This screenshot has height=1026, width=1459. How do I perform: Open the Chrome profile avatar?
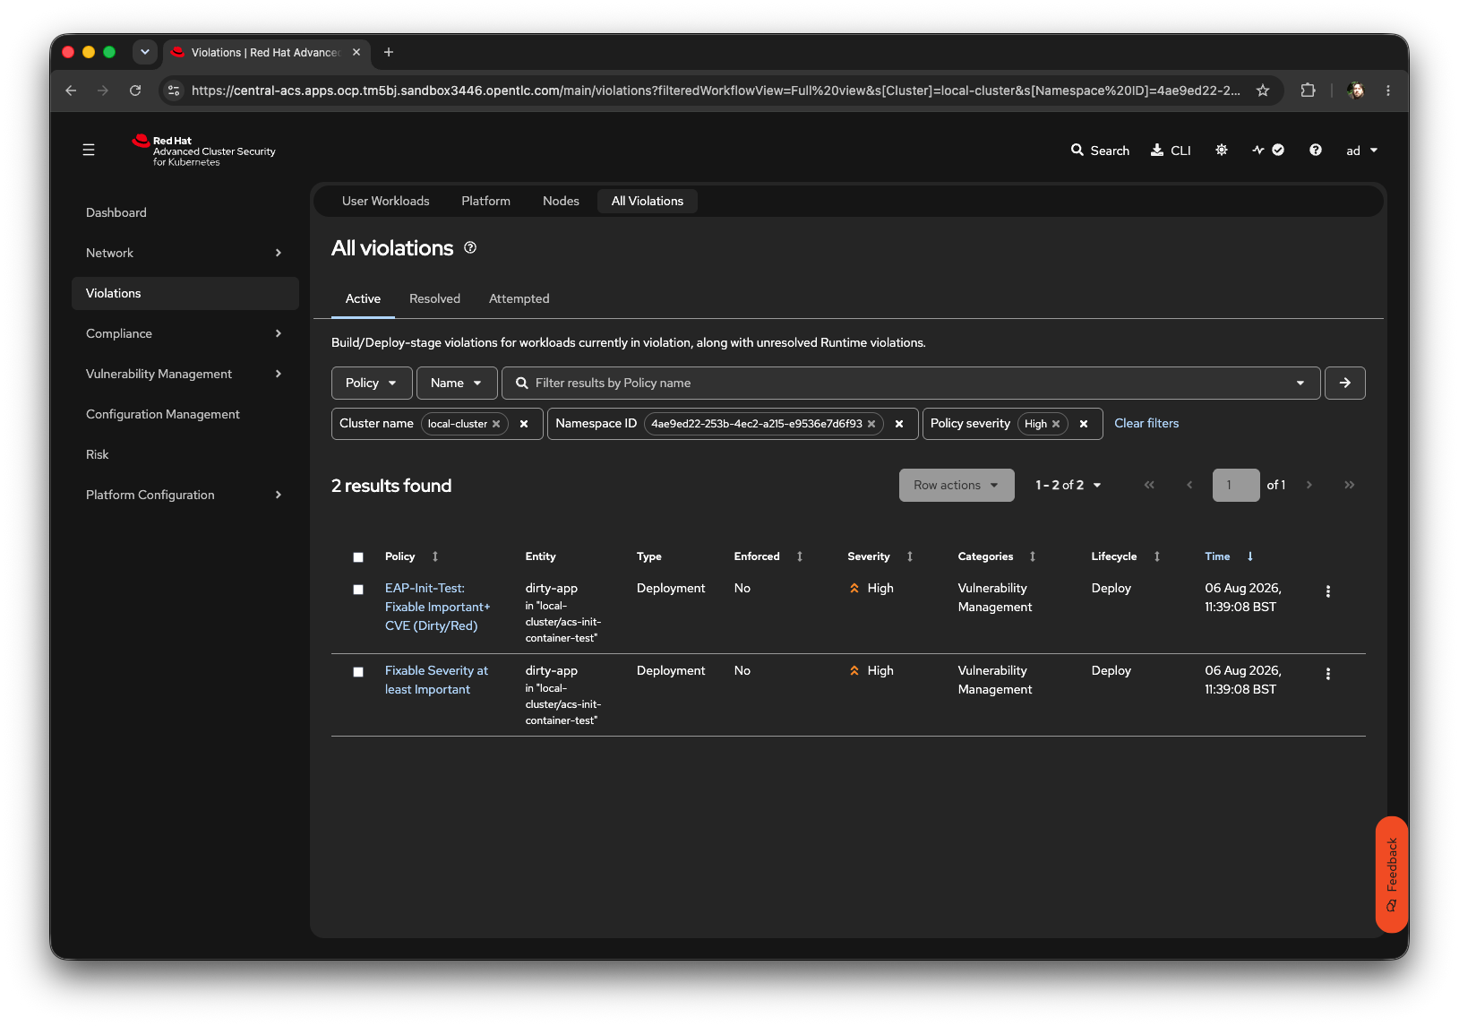pos(1356,91)
